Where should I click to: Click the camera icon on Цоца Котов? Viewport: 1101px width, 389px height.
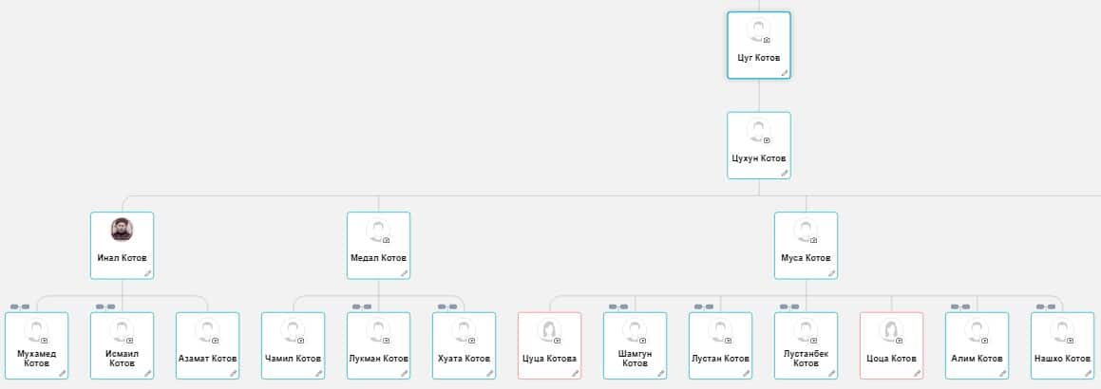(x=900, y=340)
